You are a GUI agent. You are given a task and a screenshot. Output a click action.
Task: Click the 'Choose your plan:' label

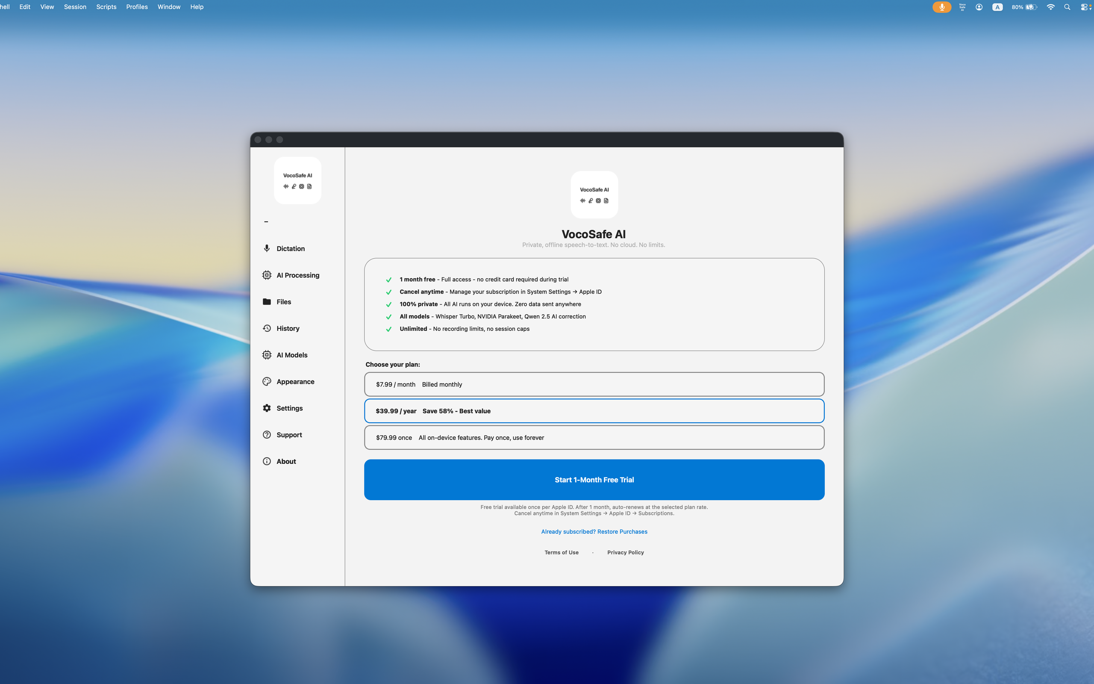[392, 365]
